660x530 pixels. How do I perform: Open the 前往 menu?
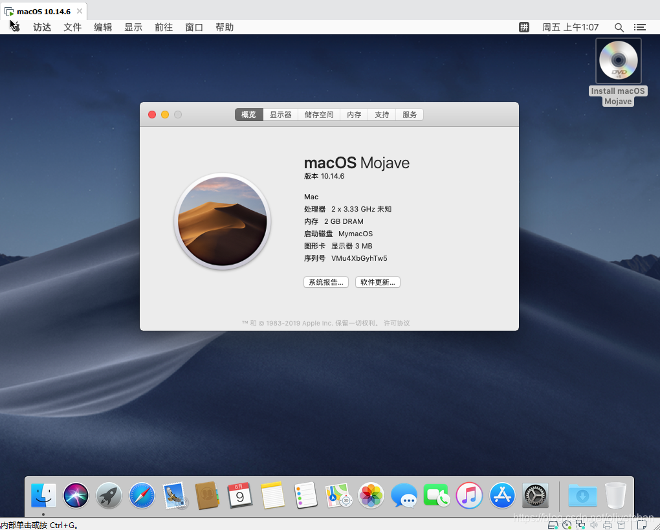[x=164, y=27]
